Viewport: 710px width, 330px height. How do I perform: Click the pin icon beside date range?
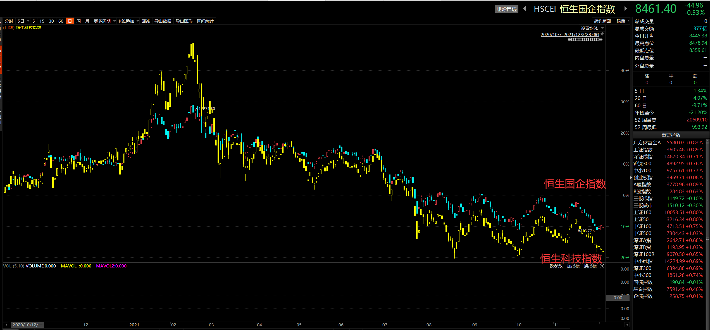(602, 34)
